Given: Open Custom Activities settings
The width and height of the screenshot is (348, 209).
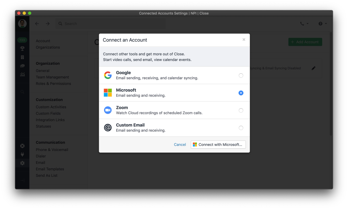Looking at the screenshot, I should click(51, 107).
